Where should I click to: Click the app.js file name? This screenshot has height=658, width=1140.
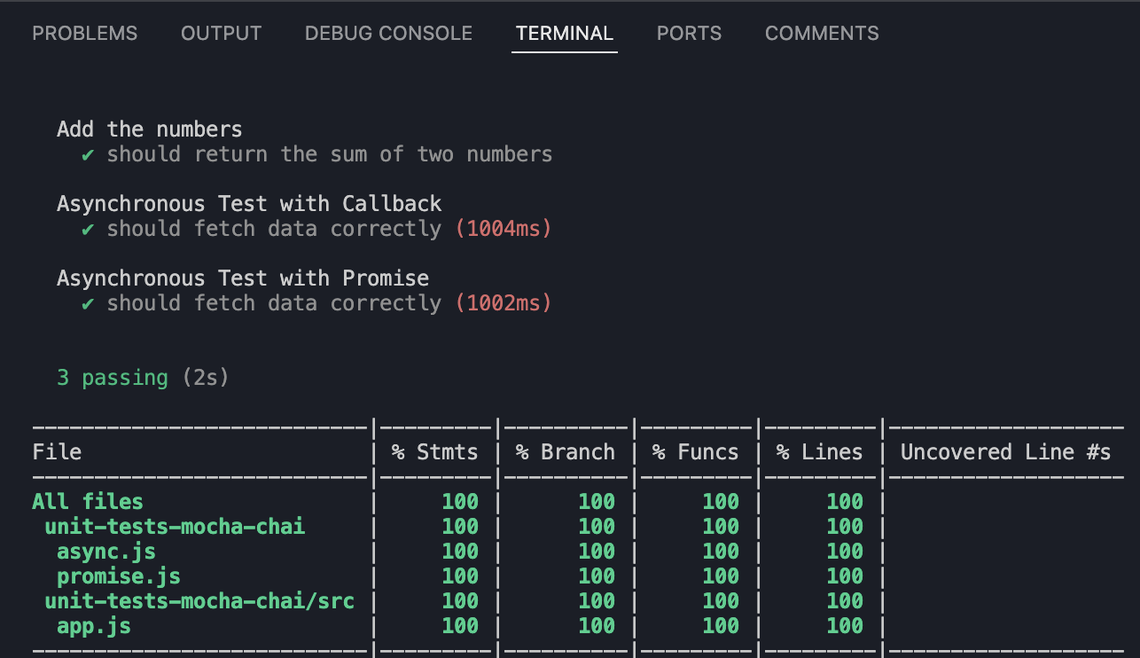94,626
